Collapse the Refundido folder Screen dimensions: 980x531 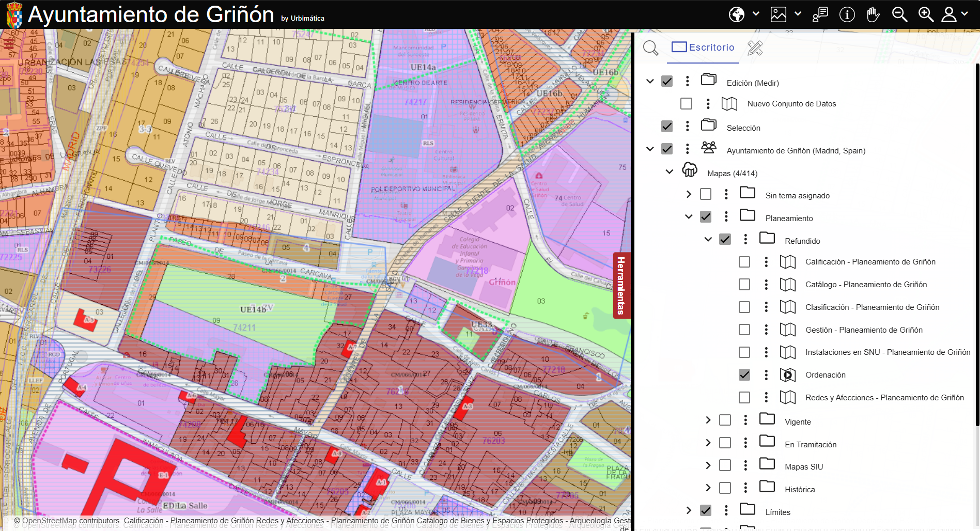708,240
